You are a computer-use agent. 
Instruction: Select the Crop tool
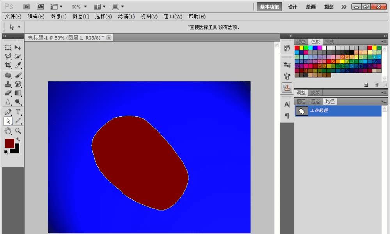(x=8, y=65)
